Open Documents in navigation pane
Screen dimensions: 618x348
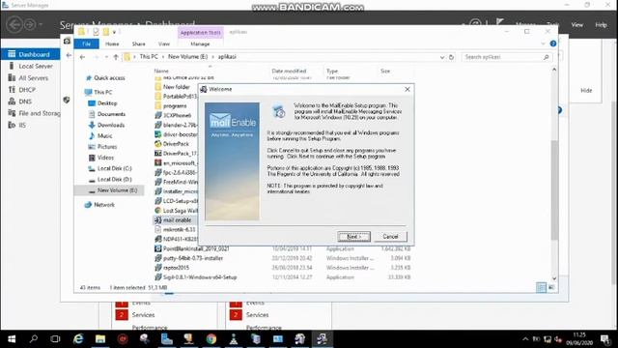click(111, 114)
